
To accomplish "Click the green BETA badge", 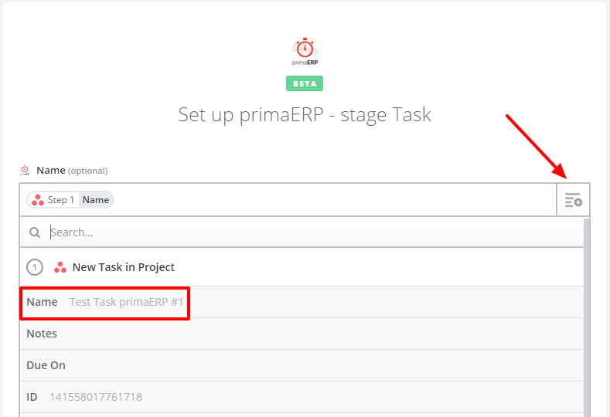I will pyautogui.click(x=305, y=83).
